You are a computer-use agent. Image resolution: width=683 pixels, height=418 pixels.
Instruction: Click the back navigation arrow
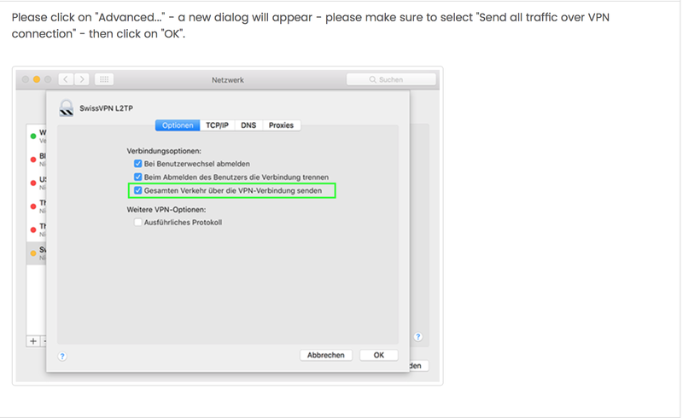pyautogui.click(x=66, y=79)
